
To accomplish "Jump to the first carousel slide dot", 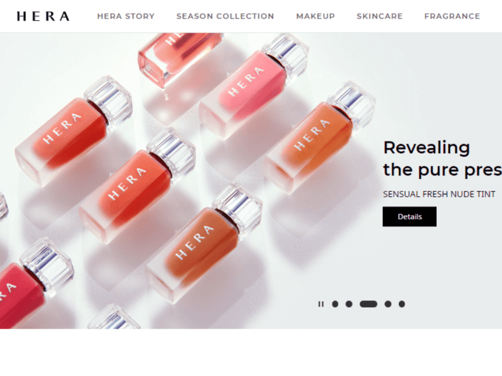I will coord(335,304).
